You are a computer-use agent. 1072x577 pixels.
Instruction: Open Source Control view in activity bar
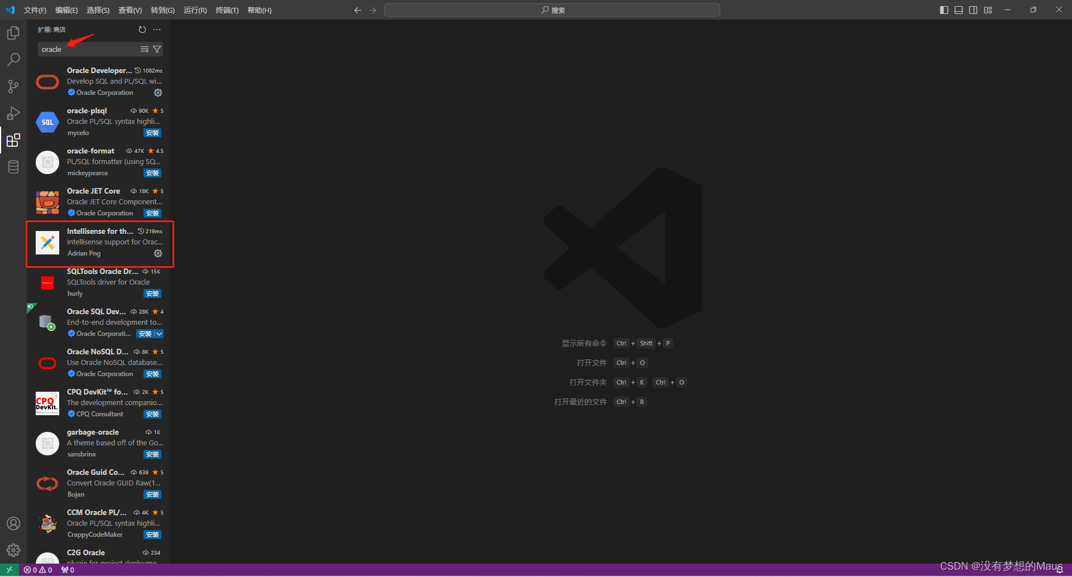point(13,86)
